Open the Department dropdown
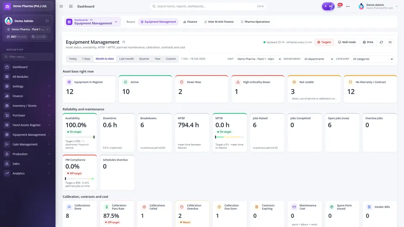This screenshot has width=404, height=227. [x=319, y=59]
